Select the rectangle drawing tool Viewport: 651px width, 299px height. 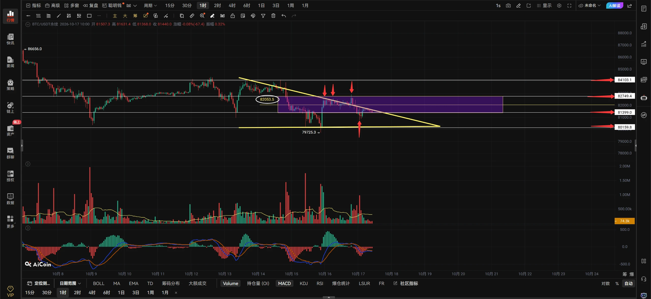click(89, 16)
